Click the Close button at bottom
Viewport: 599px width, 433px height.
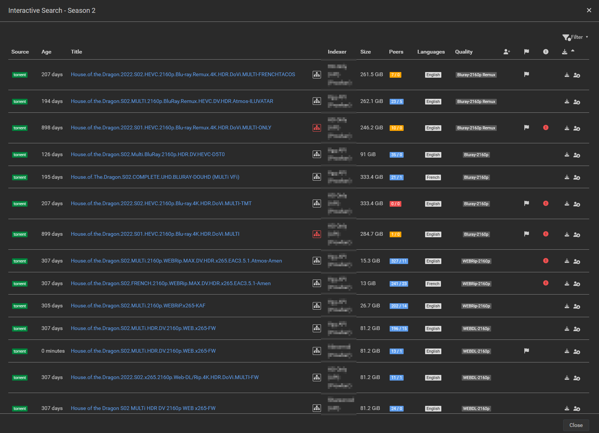click(576, 425)
